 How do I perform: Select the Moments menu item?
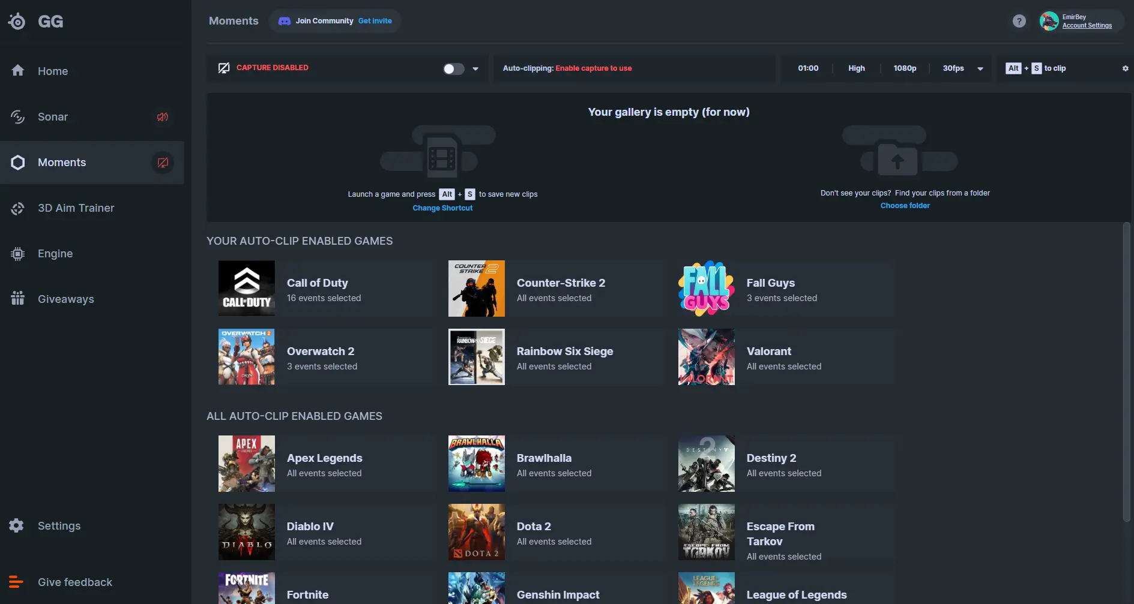click(x=92, y=163)
